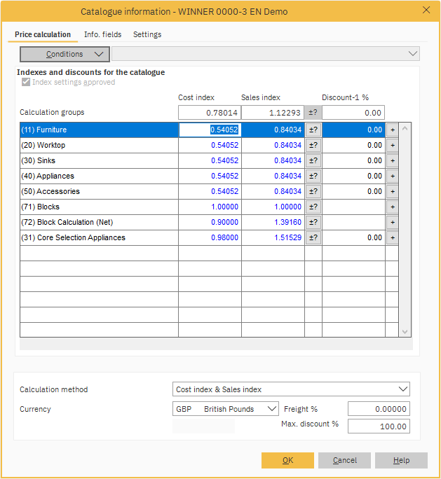441x479 pixels.
Task: Click the plus button in Core Selection Appliances row
Action: (x=393, y=237)
